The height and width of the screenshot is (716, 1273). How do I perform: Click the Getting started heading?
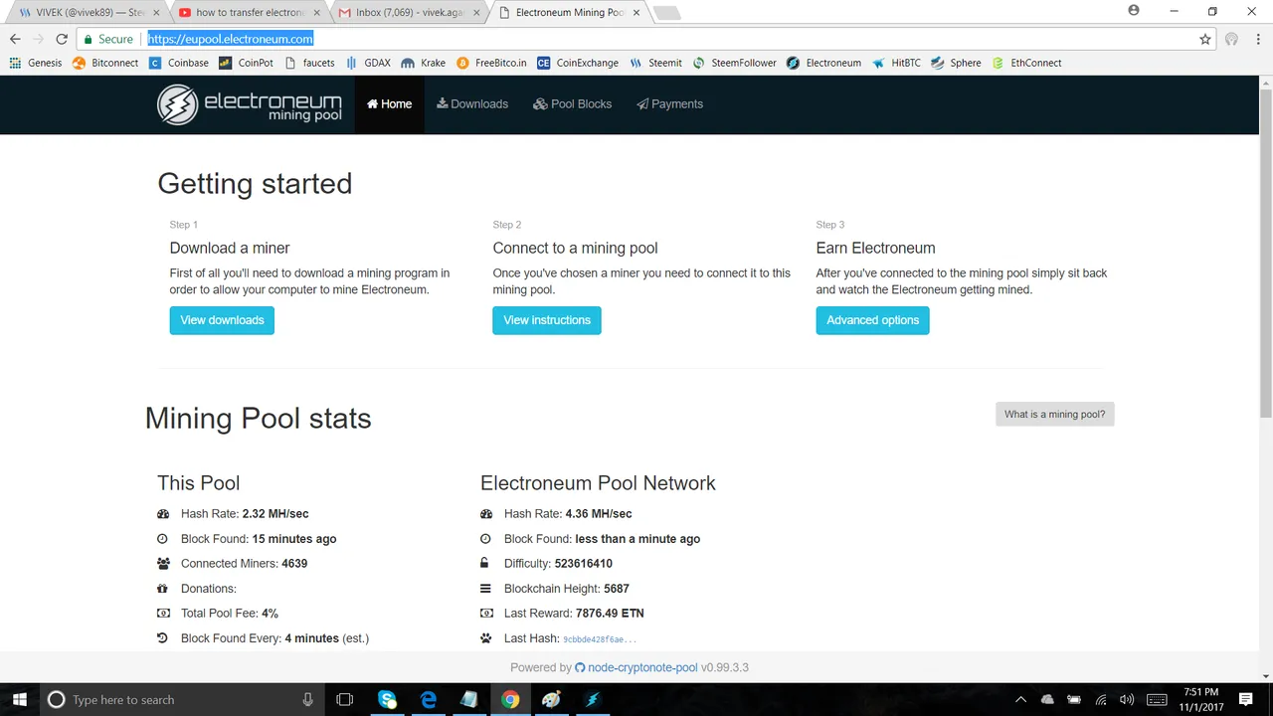(x=255, y=184)
